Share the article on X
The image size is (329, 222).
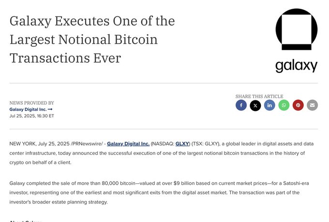click(255, 105)
